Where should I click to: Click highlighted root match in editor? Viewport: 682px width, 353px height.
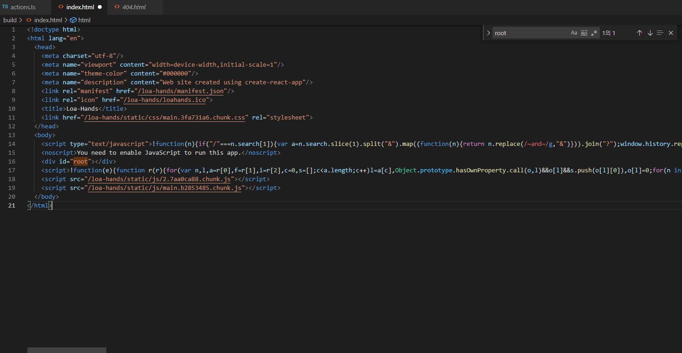pyautogui.click(x=80, y=162)
